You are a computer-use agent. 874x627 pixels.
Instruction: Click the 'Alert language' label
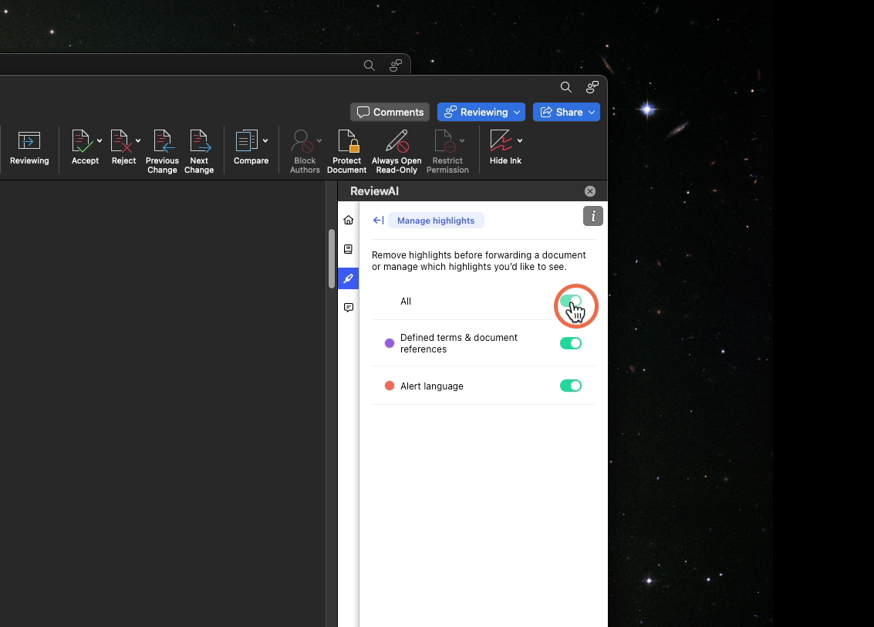[432, 386]
